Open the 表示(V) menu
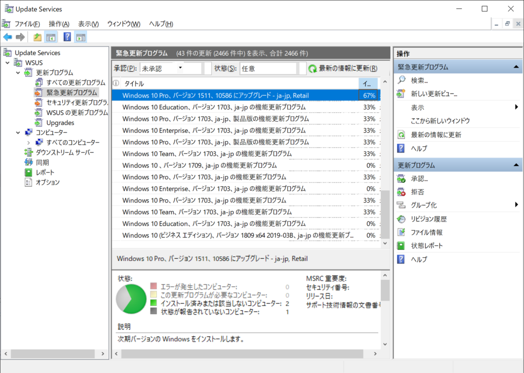The image size is (524, 373). 89,24
